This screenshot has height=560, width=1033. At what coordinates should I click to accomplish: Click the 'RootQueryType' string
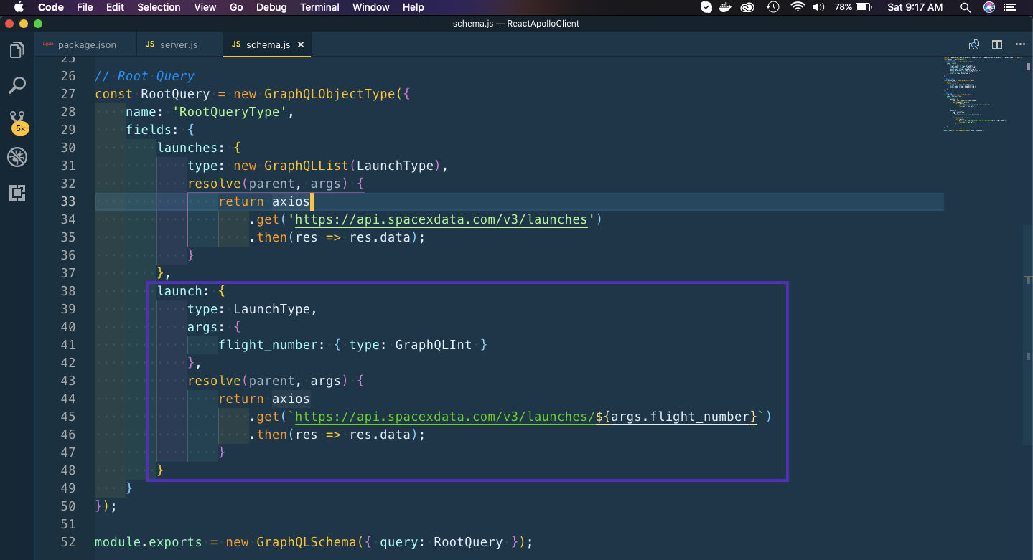tap(230, 112)
